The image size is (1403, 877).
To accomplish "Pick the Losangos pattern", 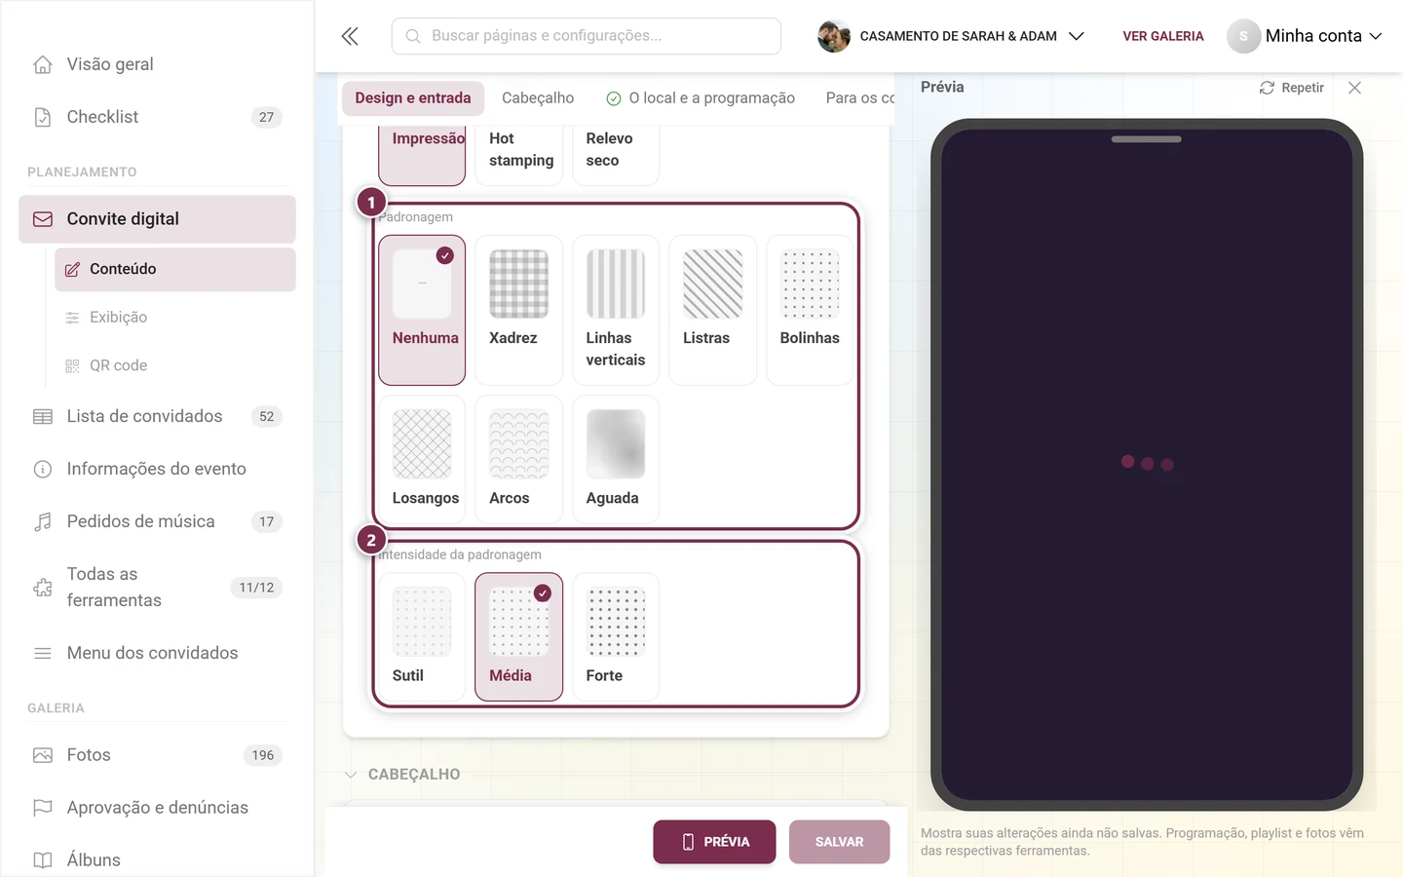I will point(422,459).
